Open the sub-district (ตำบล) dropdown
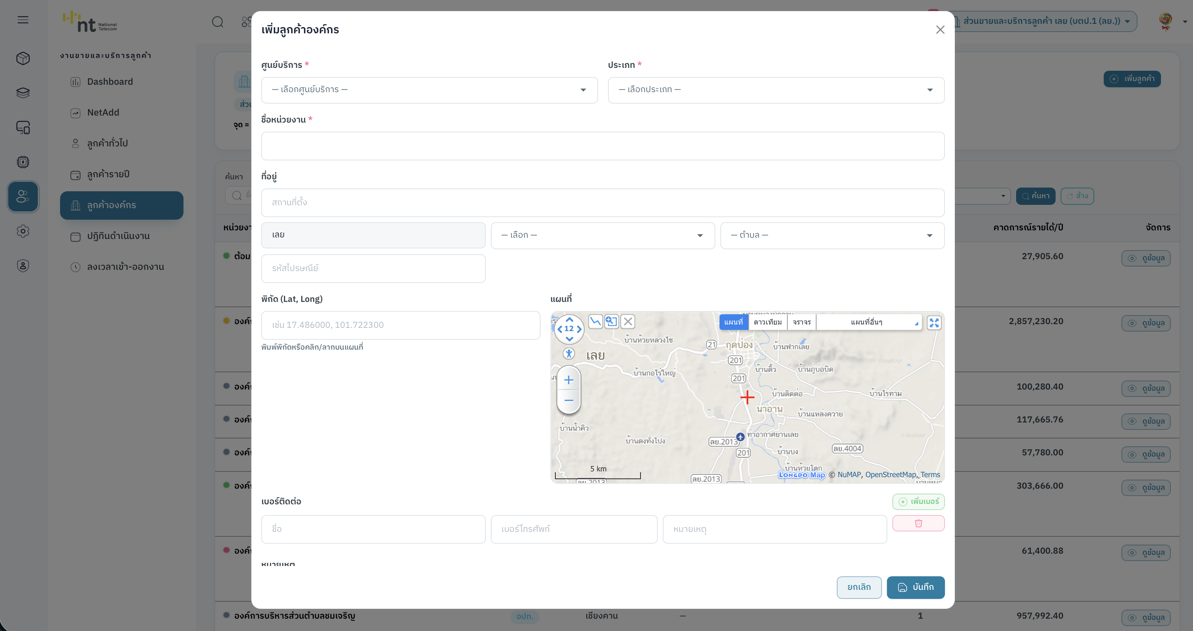Viewport: 1193px width, 631px height. click(x=832, y=235)
